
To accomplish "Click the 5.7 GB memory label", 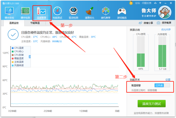I will click(x=163, y=69).
